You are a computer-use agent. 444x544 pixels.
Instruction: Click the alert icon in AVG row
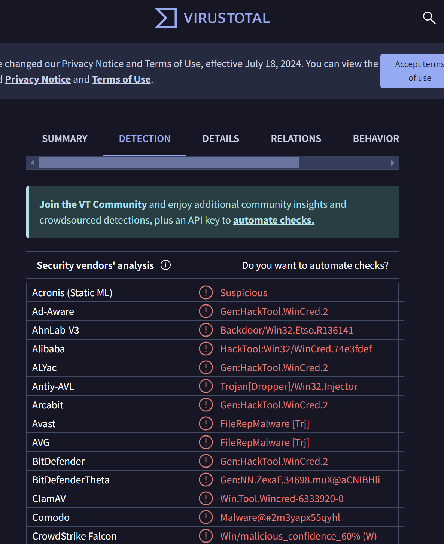206,442
